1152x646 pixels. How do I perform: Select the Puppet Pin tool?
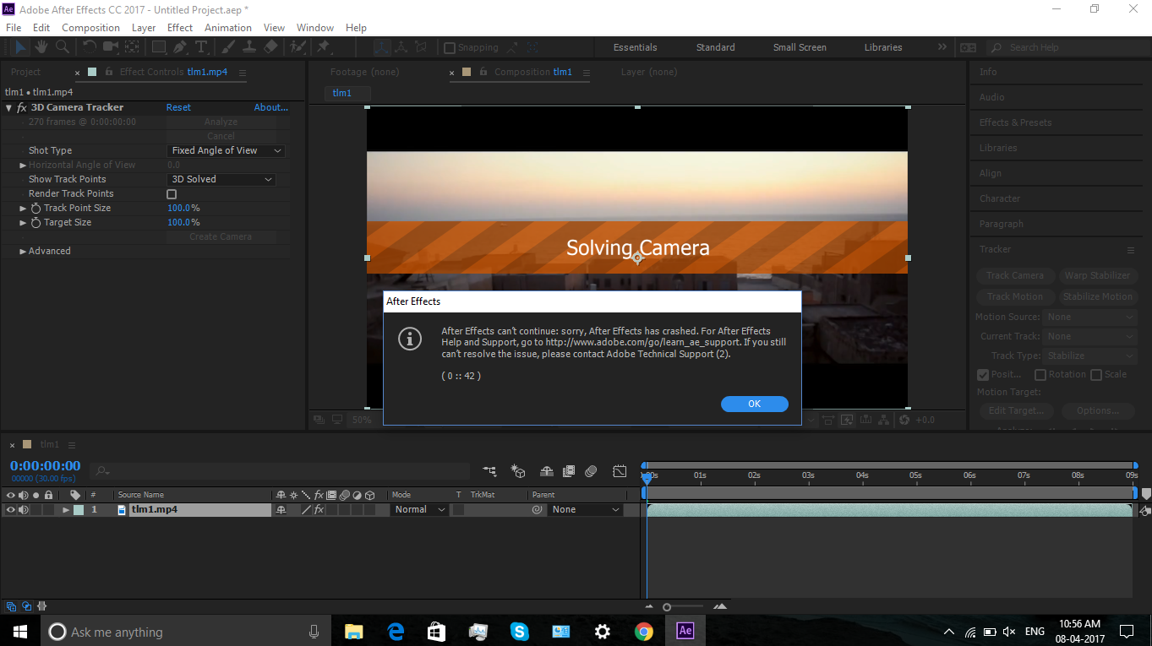[323, 47]
